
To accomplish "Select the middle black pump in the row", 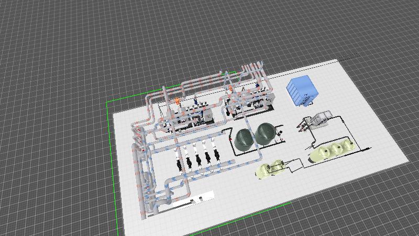I will click(198, 159).
